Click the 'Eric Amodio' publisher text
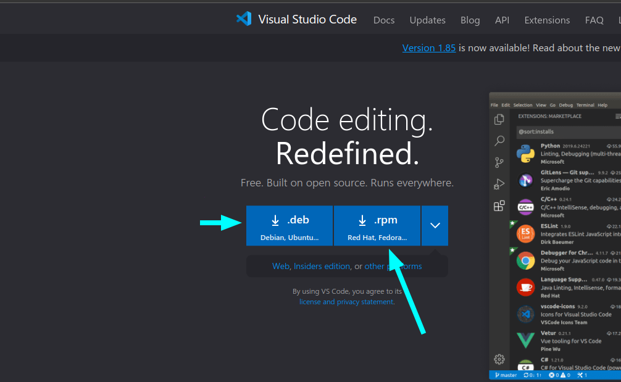Image resolution: width=621 pixels, height=382 pixels. click(555, 189)
